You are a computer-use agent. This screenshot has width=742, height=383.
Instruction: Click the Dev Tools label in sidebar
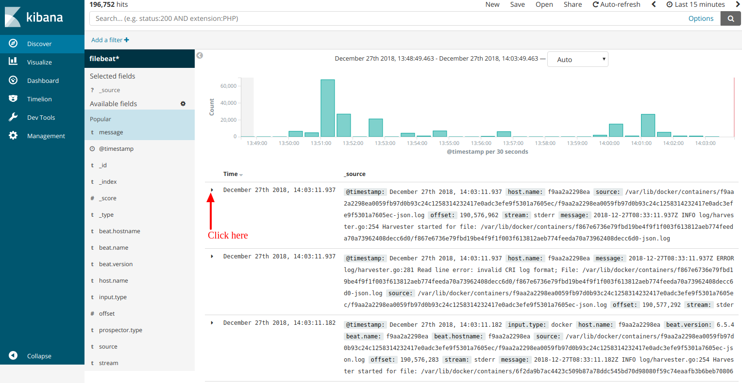(x=41, y=117)
